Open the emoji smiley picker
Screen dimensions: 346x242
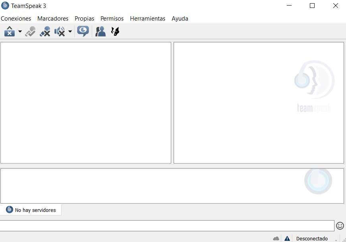tap(340, 226)
